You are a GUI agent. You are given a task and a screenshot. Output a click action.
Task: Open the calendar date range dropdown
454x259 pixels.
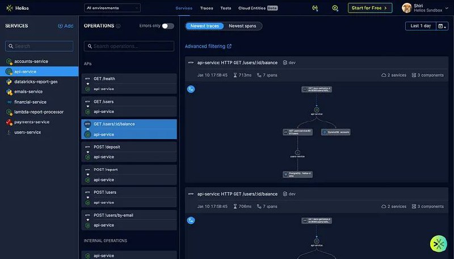tap(442, 26)
